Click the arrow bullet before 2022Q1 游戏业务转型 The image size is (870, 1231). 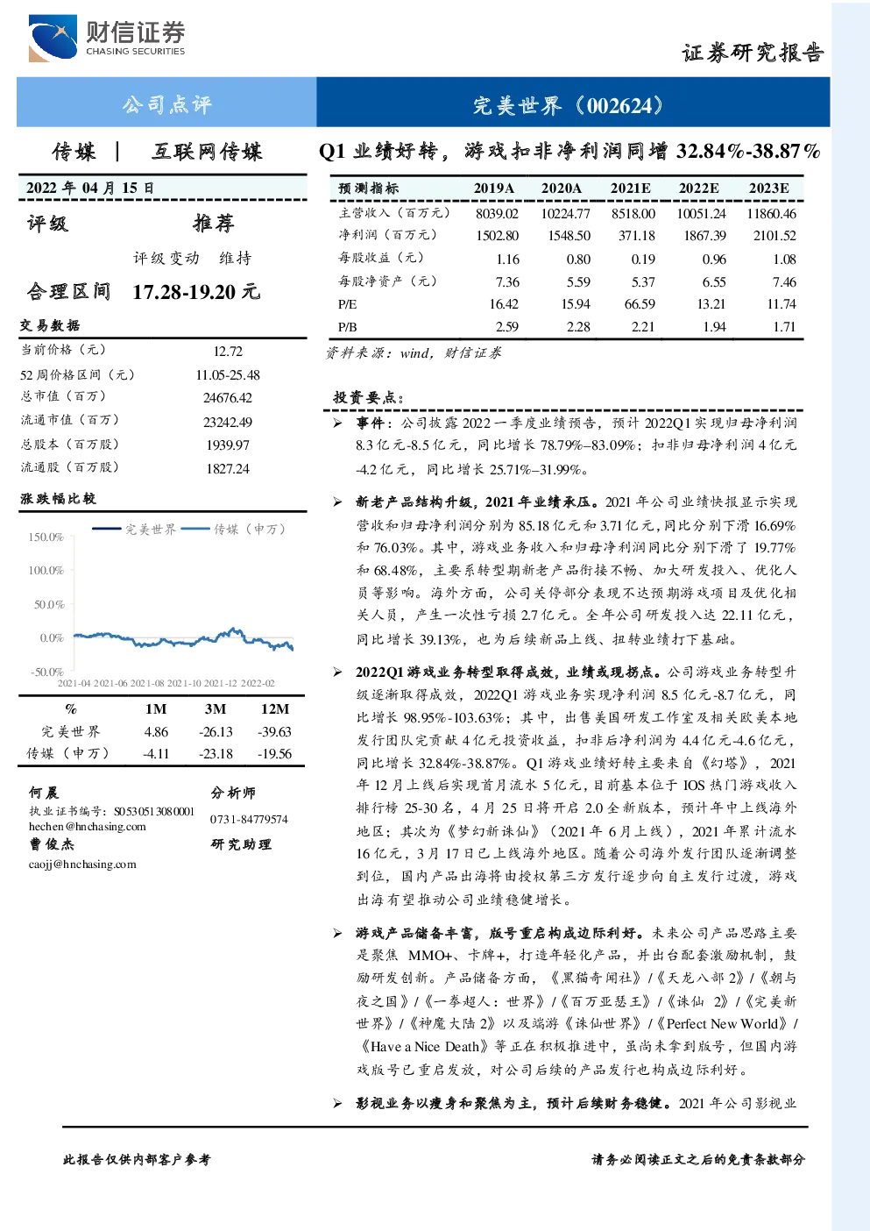[337, 672]
